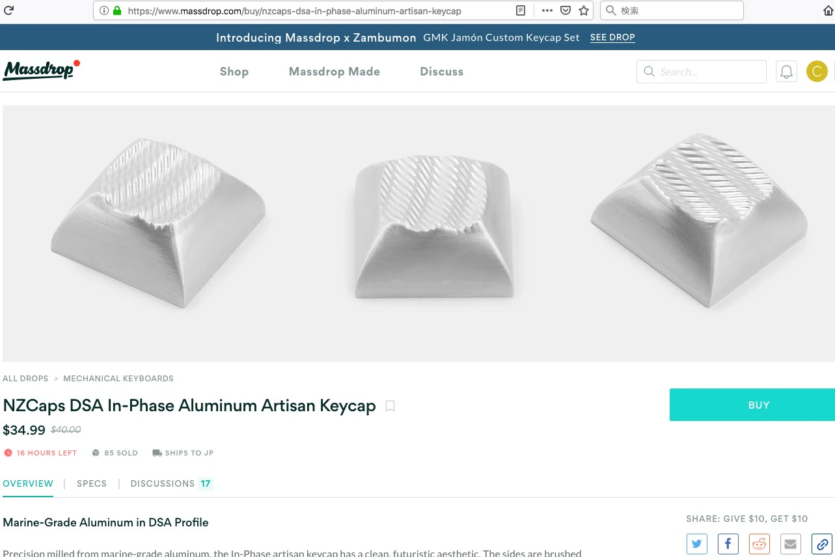Click the Massdrop logo
Viewport: 835px width, 557px height.
(x=41, y=70)
